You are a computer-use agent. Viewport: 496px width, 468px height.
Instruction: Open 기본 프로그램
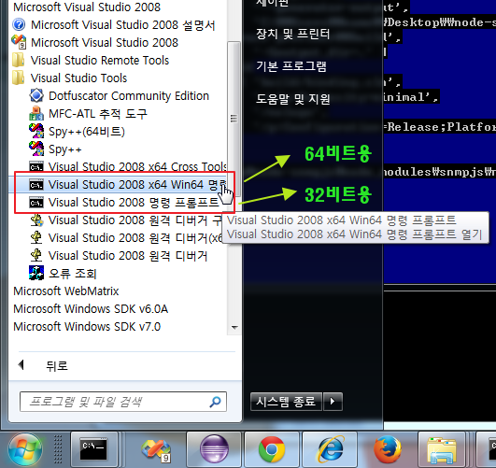(x=291, y=66)
